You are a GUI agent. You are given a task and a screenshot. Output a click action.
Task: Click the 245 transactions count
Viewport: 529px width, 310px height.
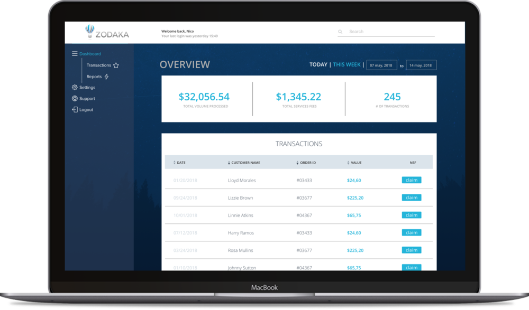pos(392,97)
